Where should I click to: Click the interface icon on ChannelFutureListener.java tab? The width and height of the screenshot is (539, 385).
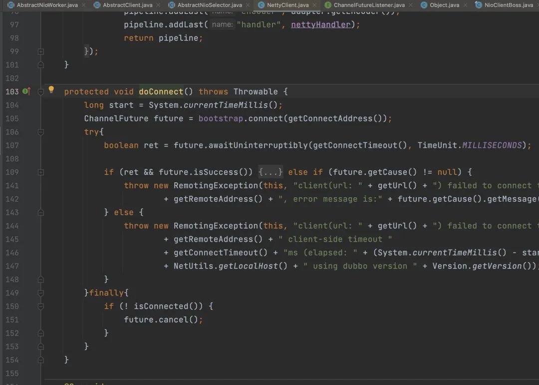pyautogui.click(x=328, y=5)
